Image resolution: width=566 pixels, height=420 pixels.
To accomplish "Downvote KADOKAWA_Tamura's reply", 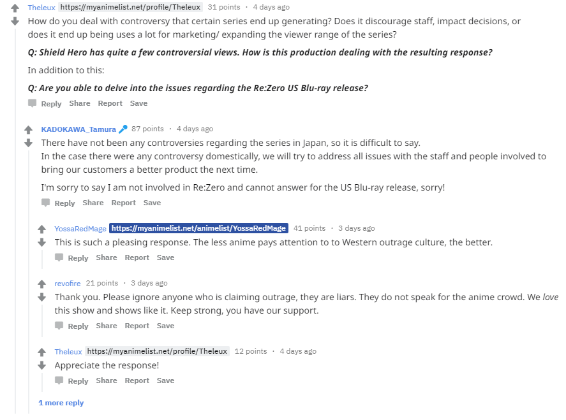I will click(28, 143).
